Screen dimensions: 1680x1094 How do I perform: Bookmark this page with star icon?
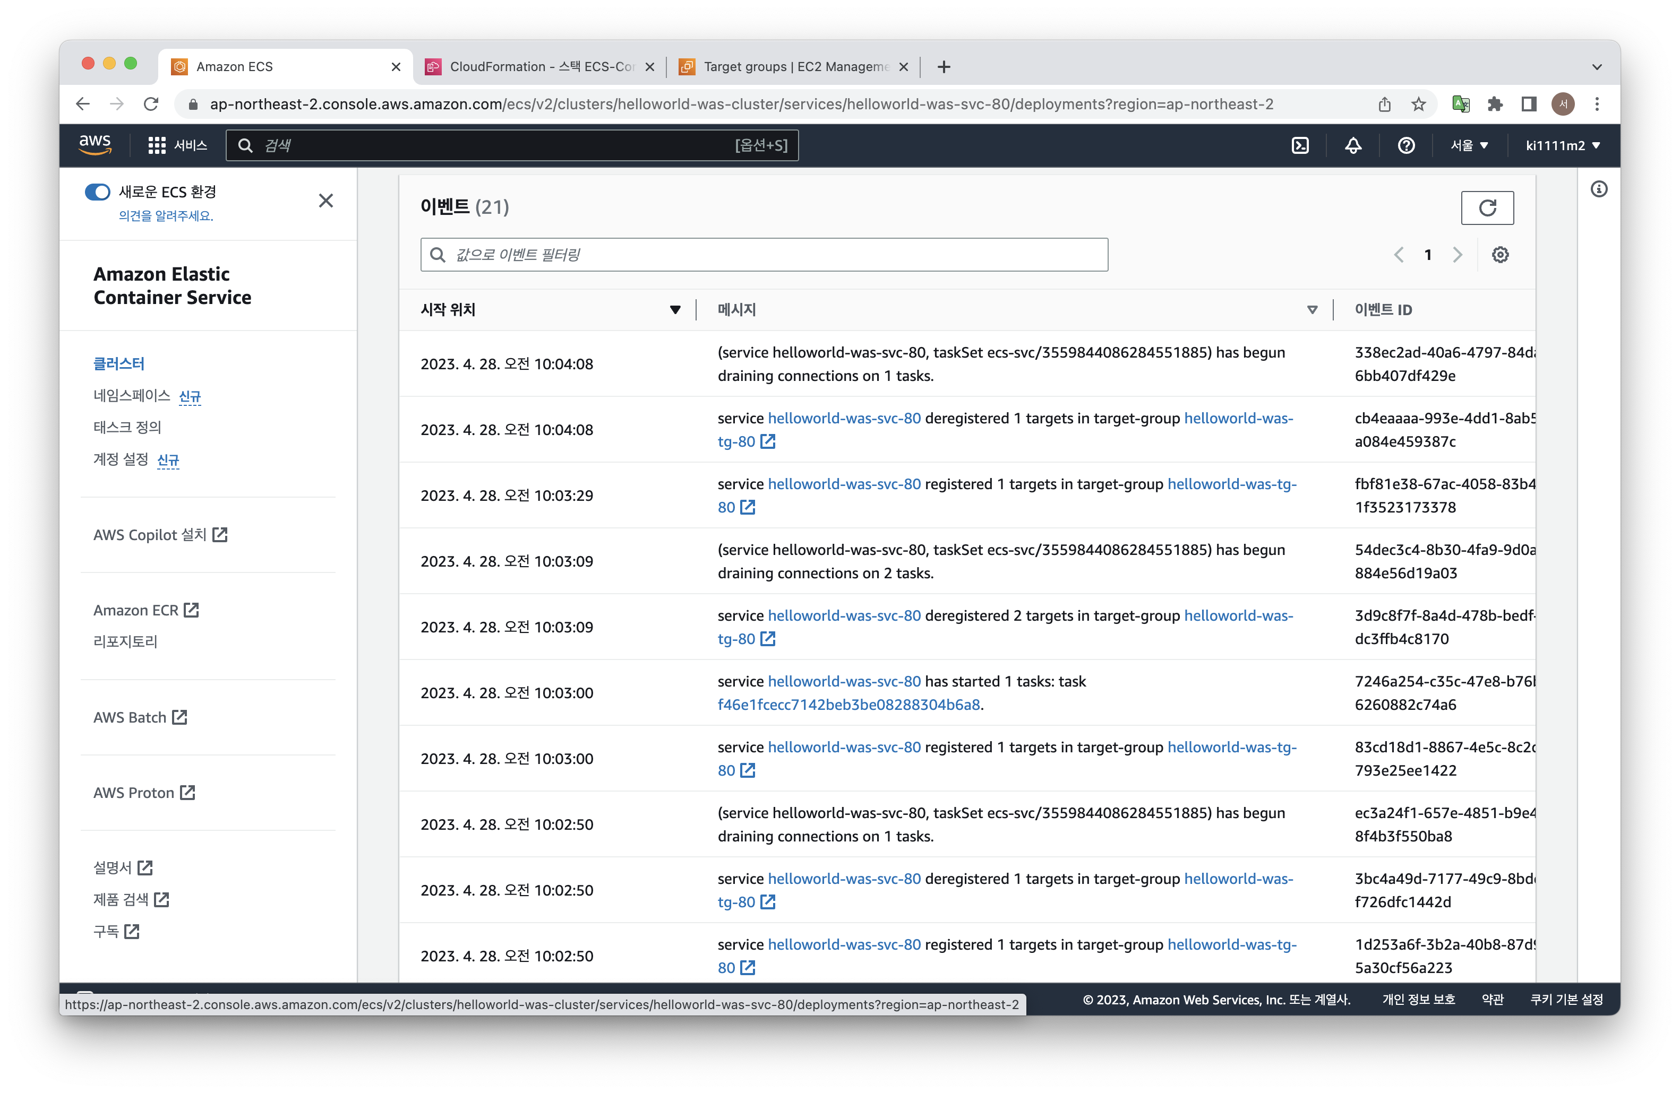[x=1418, y=105]
